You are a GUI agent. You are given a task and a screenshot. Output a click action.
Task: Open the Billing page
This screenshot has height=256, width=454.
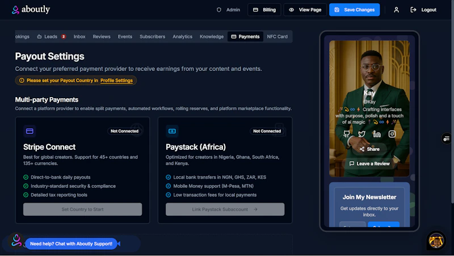[264, 10]
